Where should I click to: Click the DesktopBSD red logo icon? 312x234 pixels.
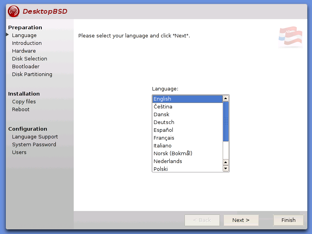(x=14, y=11)
